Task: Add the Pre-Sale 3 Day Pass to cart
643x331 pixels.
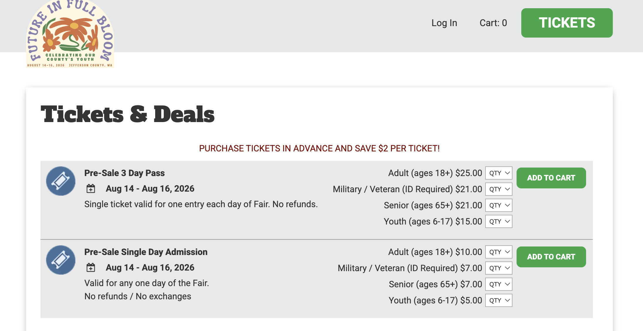Action: tap(551, 178)
